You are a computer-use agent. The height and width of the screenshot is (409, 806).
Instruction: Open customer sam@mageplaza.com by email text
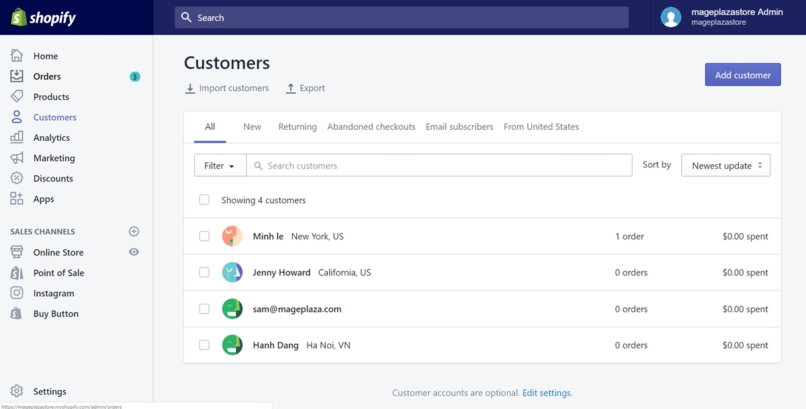point(297,309)
